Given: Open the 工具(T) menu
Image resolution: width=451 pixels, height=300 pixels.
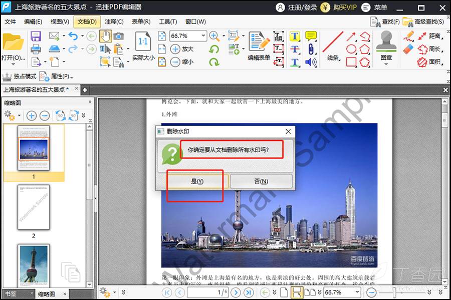Looking at the screenshot, I should pos(168,22).
